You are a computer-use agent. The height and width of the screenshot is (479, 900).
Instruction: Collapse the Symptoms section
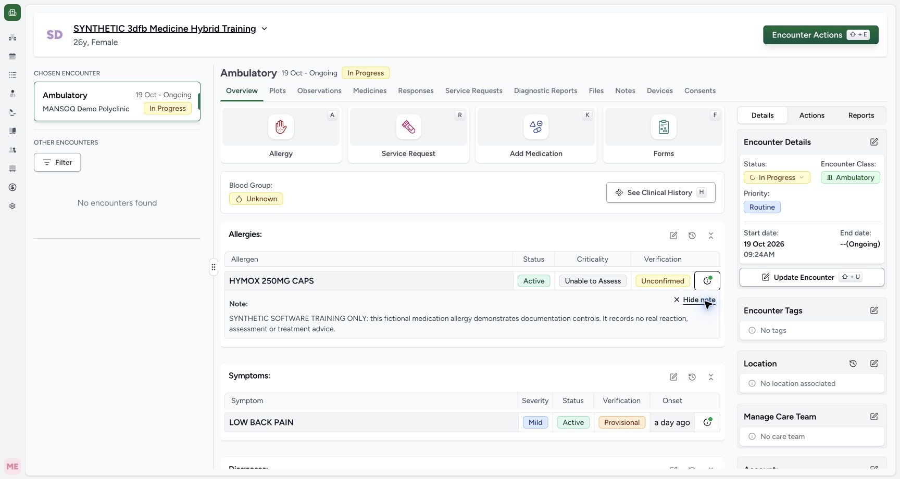711,377
